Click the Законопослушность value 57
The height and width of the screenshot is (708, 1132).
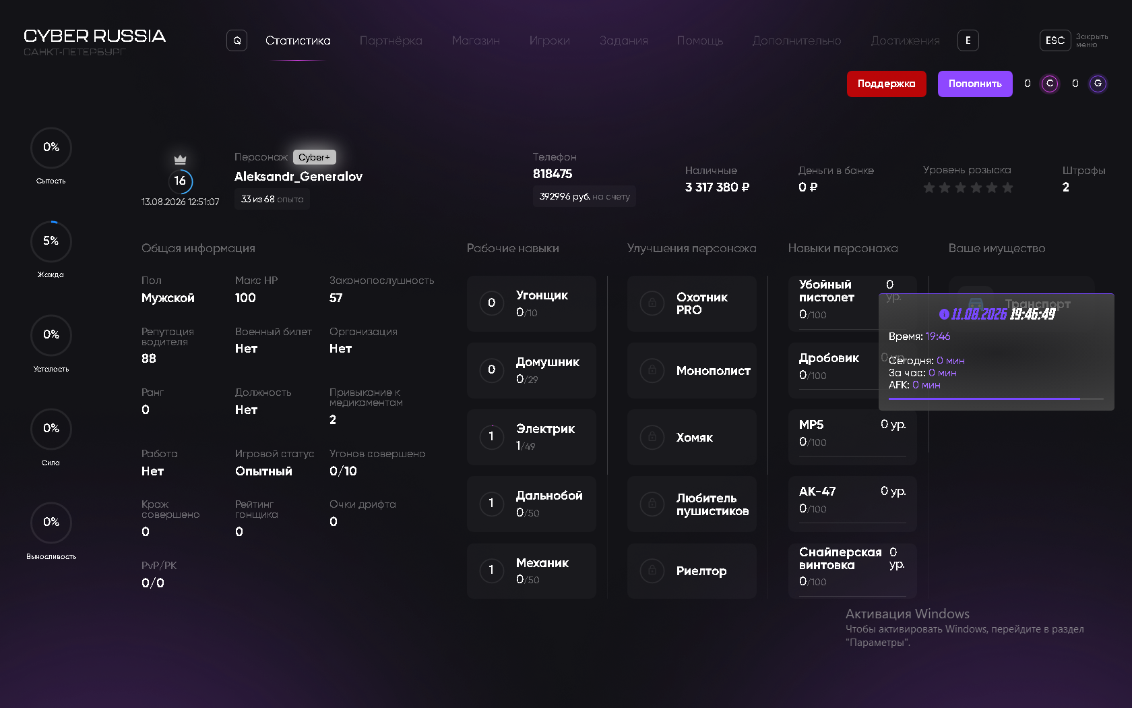[x=336, y=298]
